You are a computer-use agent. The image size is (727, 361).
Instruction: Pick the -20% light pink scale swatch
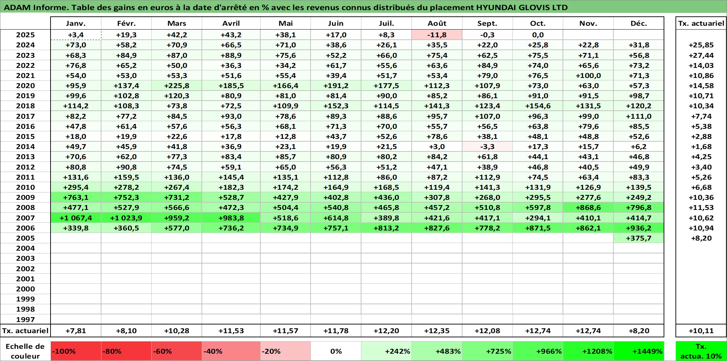[285, 351]
